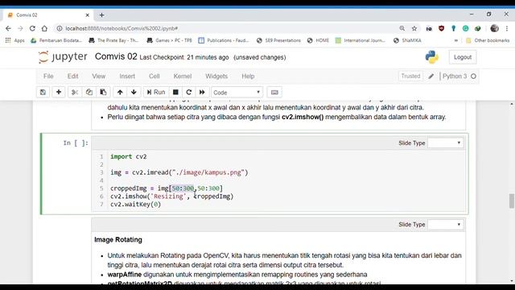
Task: Bookmark this page with star icon
Action: point(414,29)
